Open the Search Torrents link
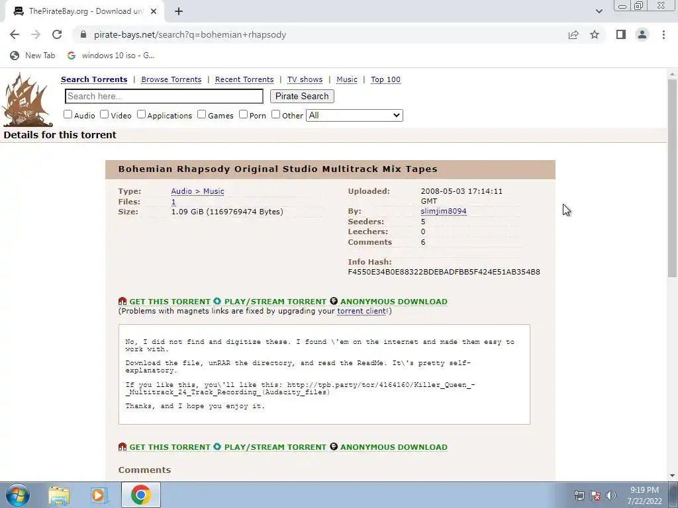This screenshot has height=508, width=678. [94, 79]
